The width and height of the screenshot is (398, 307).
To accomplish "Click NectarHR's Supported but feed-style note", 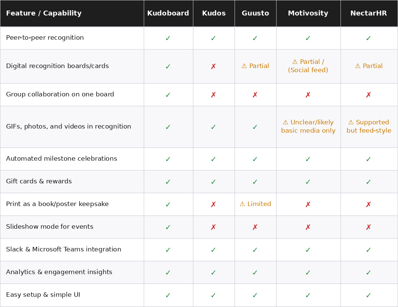I will point(369,127).
